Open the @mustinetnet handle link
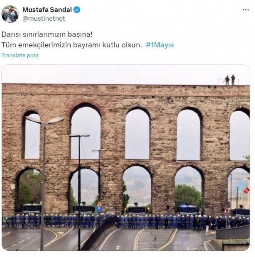255x257 pixels. [44, 18]
